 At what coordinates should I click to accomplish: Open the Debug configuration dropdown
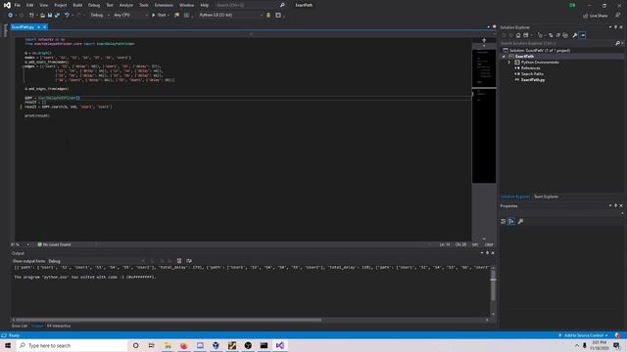[100, 16]
